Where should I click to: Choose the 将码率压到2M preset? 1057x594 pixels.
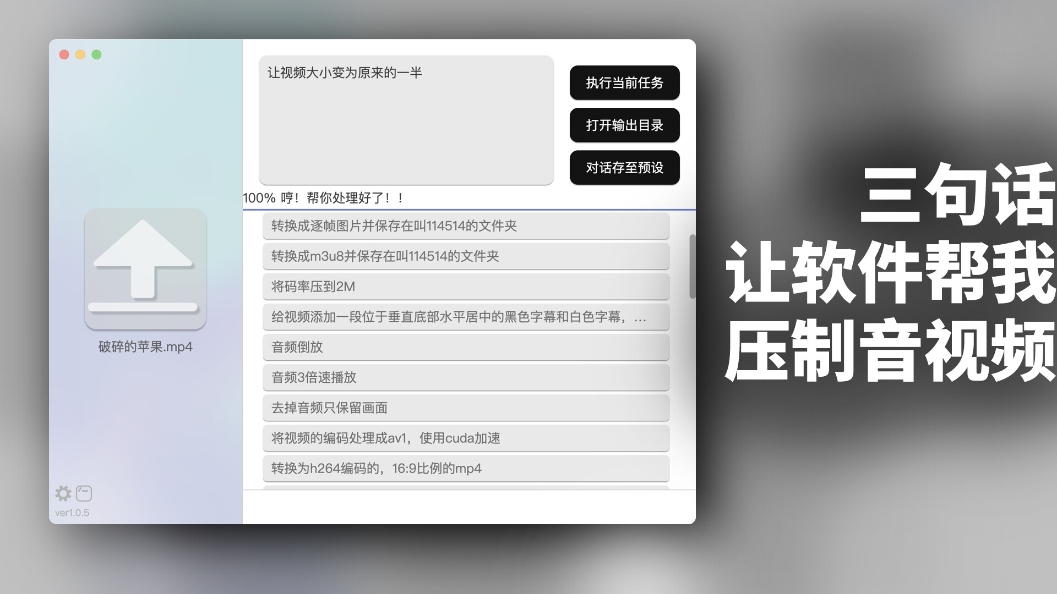[466, 287]
